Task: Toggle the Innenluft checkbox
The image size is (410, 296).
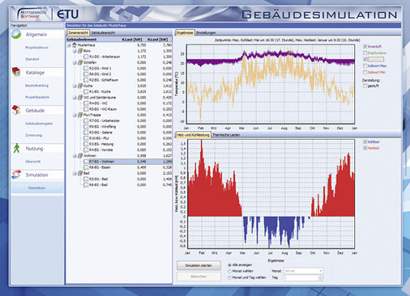Action: tap(365, 46)
